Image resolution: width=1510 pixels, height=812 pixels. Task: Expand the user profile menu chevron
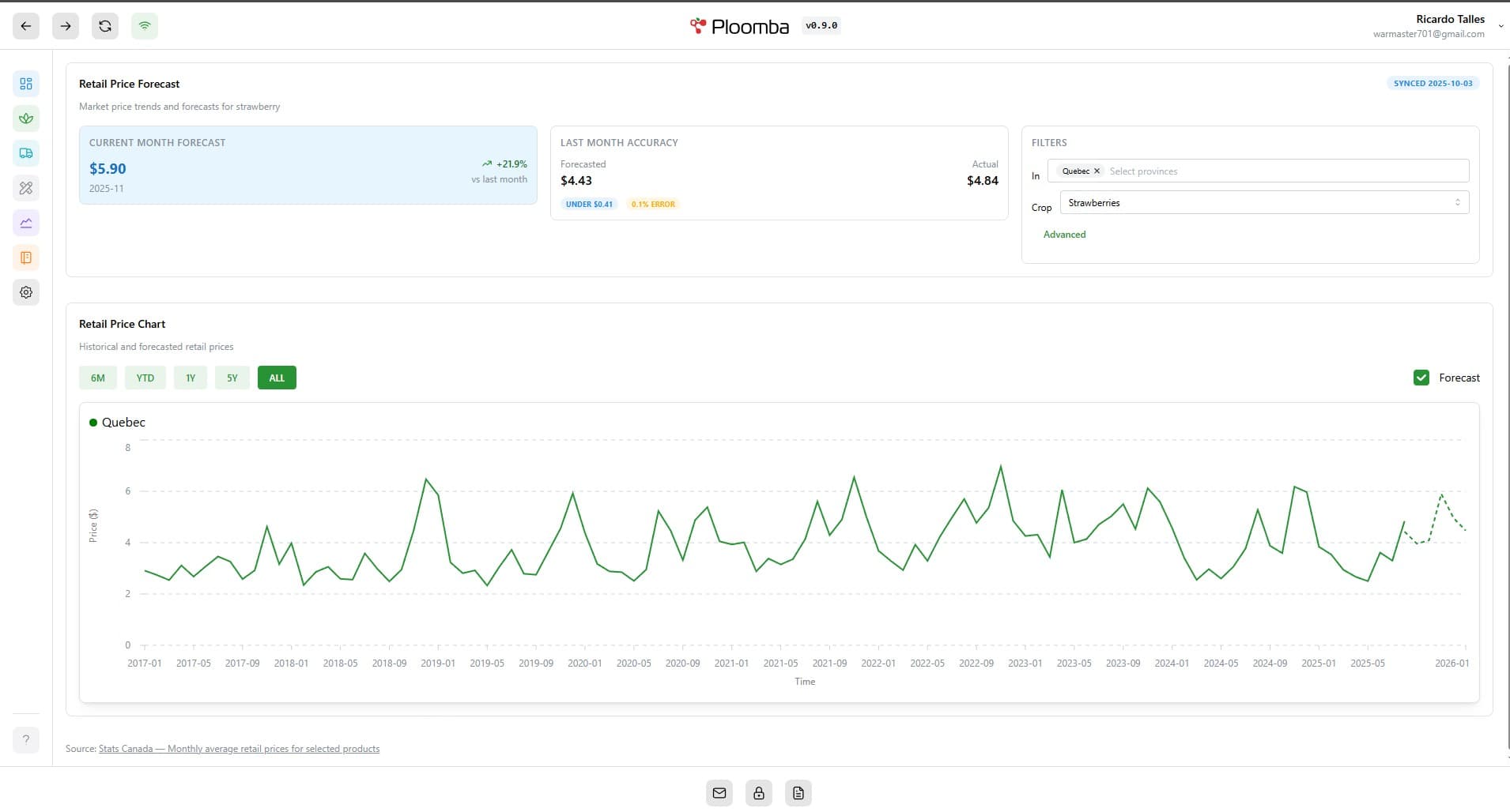(1500, 25)
